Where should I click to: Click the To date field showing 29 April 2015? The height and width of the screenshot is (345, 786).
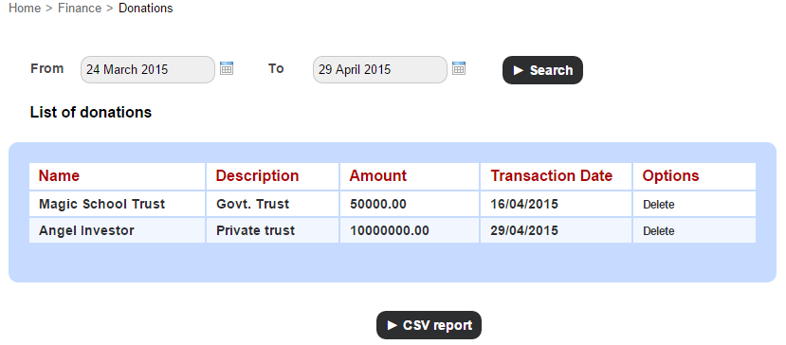(380, 70)
